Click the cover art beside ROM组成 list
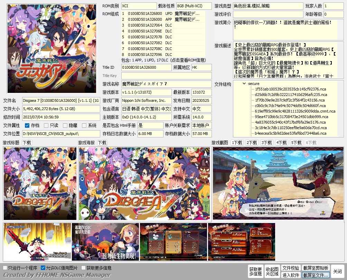347x280 pixels. [x=52, y=48]
